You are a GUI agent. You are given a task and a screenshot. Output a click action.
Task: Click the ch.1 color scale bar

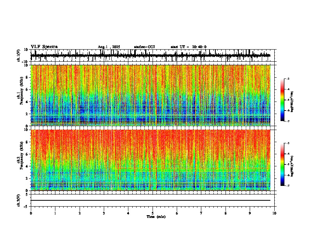coord(282,100)
